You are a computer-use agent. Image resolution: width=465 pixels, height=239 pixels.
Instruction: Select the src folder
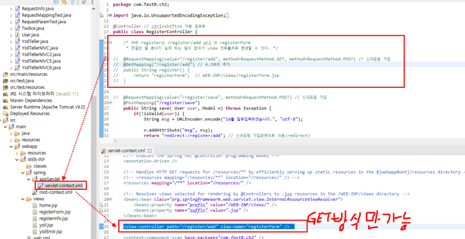pyautogui.click(x=13, y=120)
